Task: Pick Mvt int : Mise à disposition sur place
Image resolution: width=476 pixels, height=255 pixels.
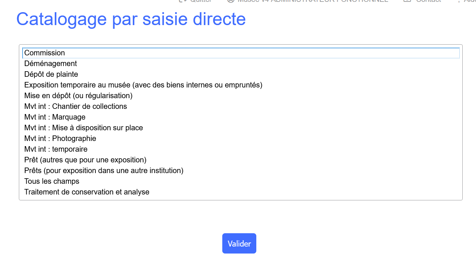Action: 84,128
